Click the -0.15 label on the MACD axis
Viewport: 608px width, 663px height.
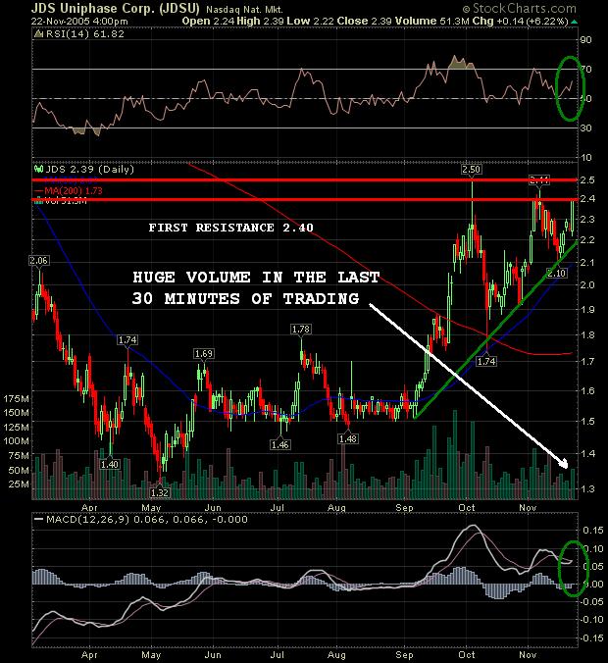(591, 637)
